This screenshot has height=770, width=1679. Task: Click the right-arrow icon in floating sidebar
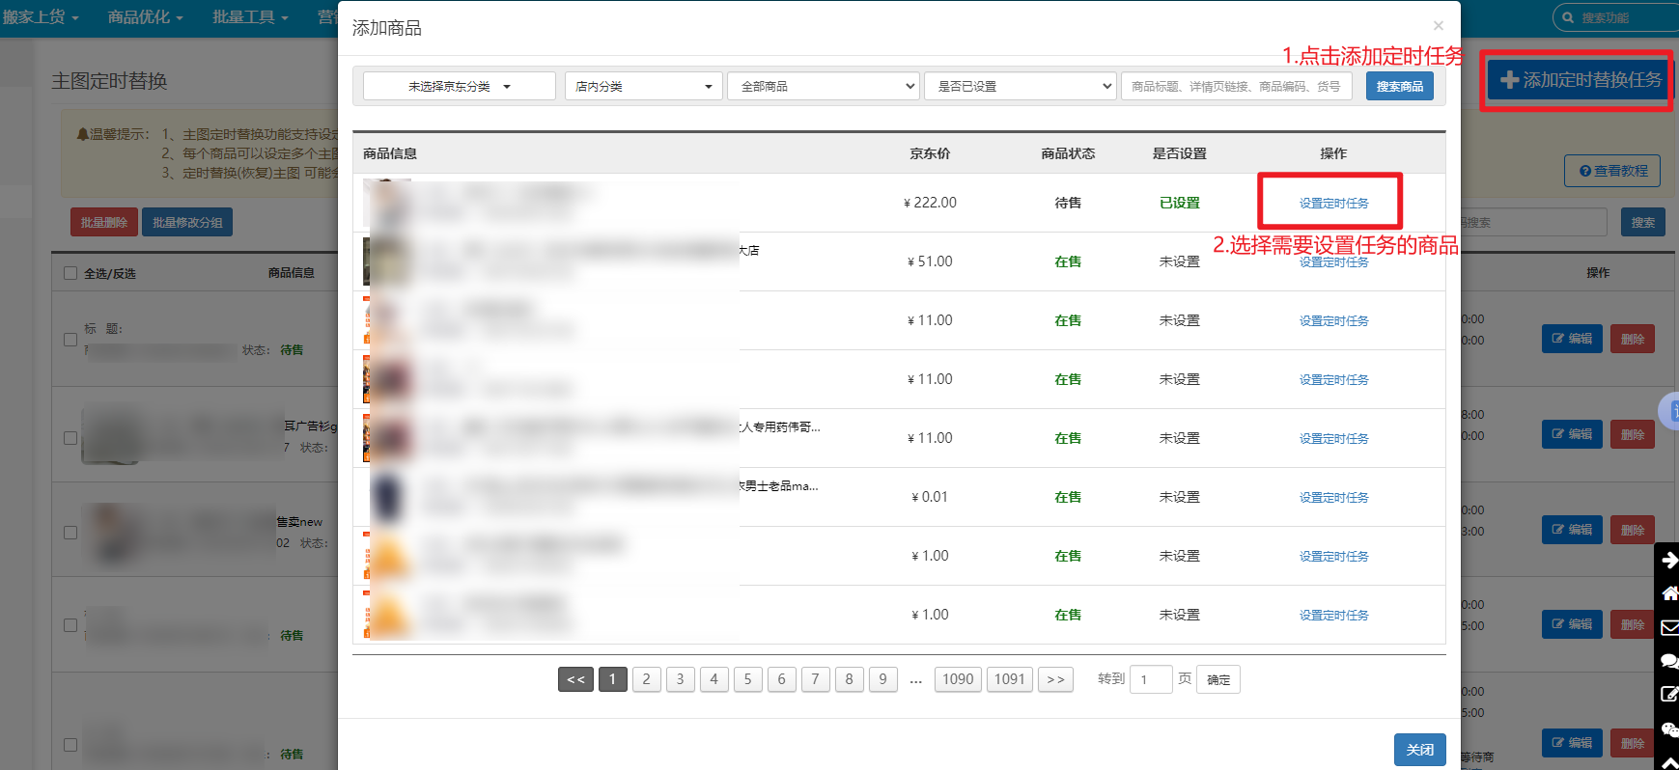[1668, 561]
